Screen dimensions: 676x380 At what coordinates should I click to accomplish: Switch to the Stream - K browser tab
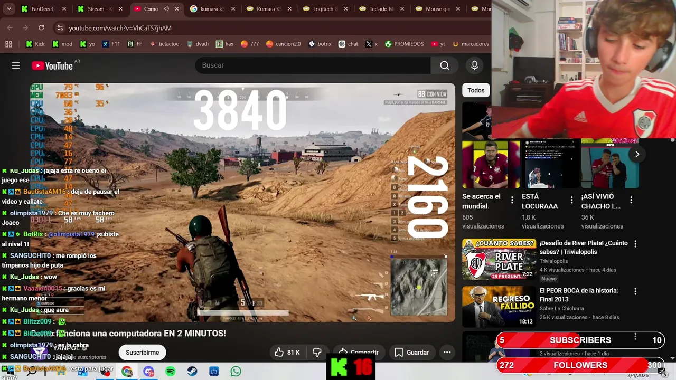99,9
